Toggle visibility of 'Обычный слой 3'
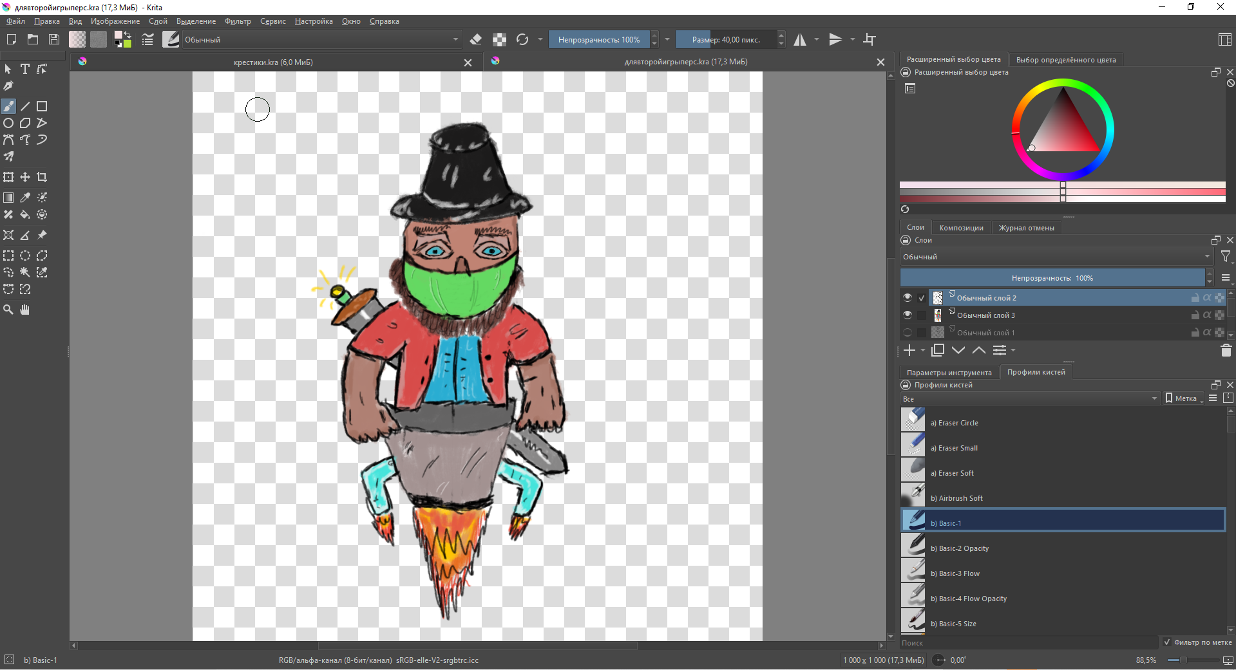The height and width of the screenshot is (670, 1236). pos(908,315)
